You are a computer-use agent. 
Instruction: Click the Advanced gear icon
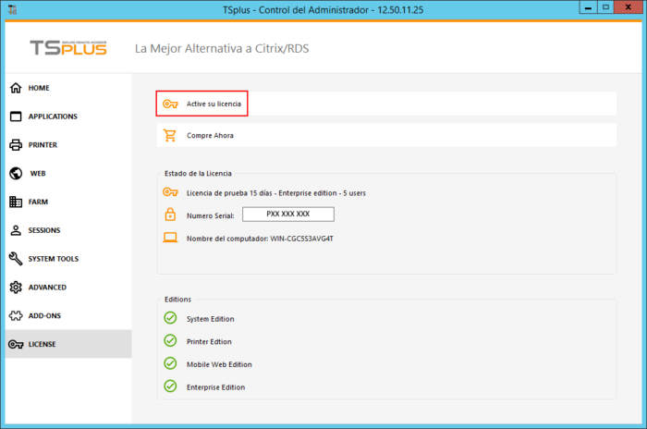tap(16, 288)
